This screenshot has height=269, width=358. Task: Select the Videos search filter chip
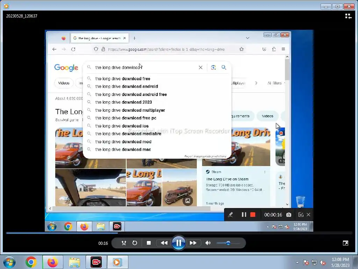[x=64, y=83]
